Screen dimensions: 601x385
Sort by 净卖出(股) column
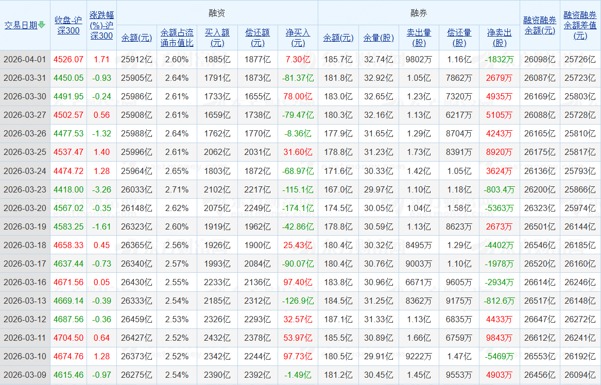(x=499, y=38)
